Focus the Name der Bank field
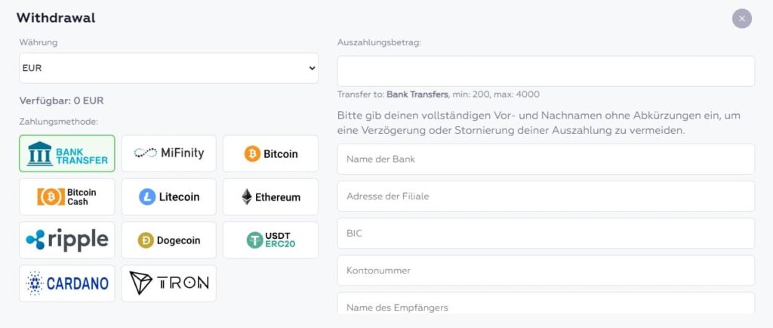773x328 pixels. point(546,159)
